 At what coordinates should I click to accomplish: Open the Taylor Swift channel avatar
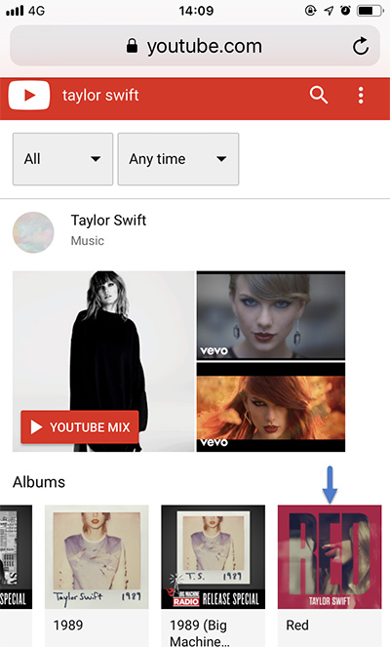[33, 232]
